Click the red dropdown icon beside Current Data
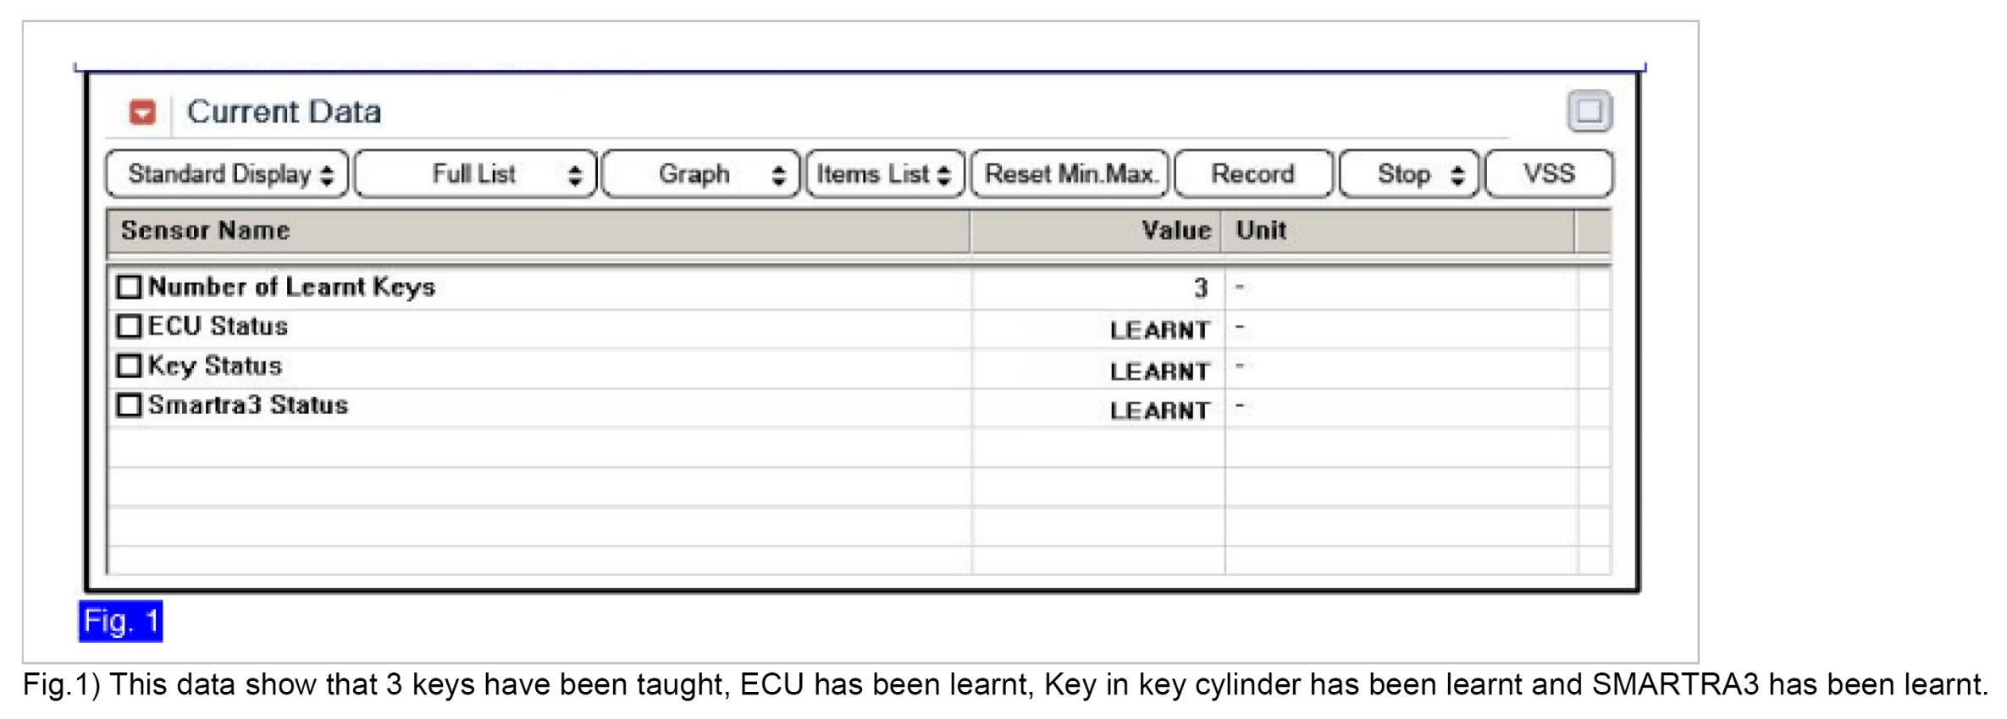Screen dimensions: 2007x719 point(142,112)
